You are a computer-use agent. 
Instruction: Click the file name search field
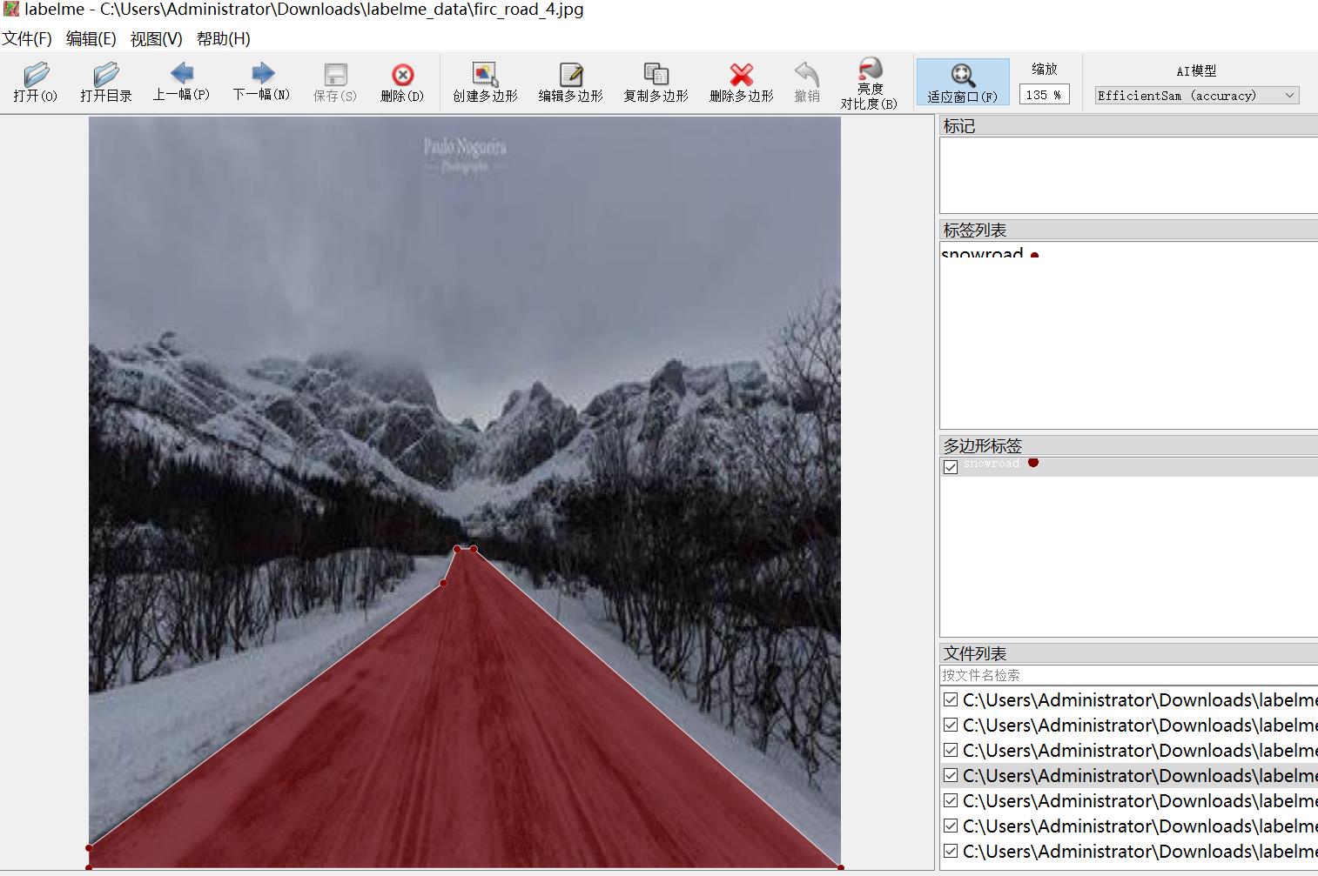tap(1127, 675)
